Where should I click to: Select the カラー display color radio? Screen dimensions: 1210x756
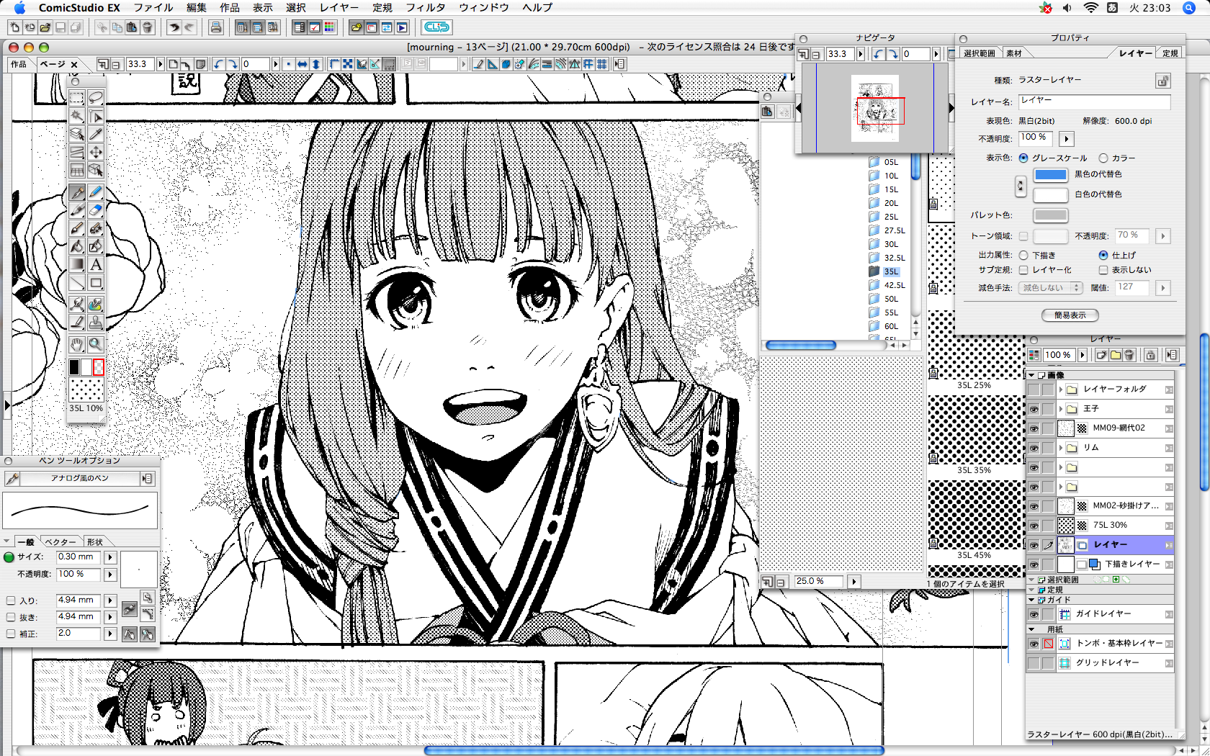(x=1103, y=158)
